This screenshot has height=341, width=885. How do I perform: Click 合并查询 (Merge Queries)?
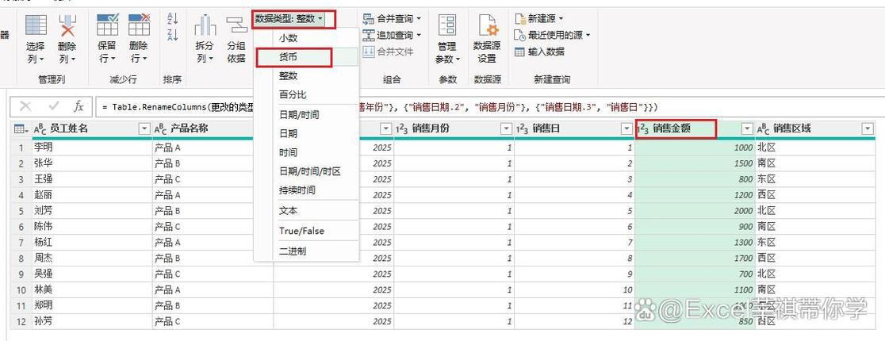pyautogui.click(x=392, y=19)
